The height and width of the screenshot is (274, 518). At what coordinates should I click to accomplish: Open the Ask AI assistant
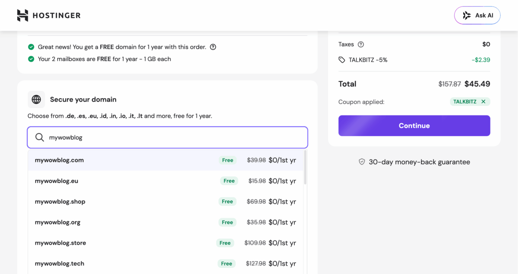tap(477, 16)
